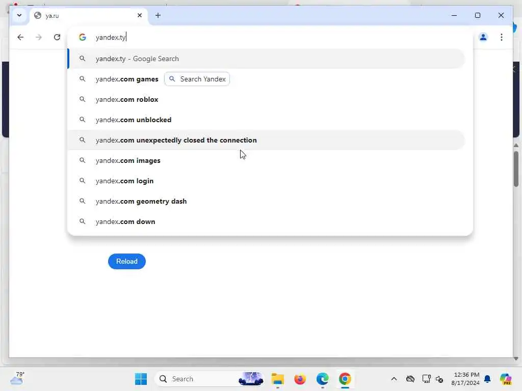Image resolution: width=522 pixels, height=391 pixels.
Task: Click the page vertical scrollbar thumb
Action: point(516,169)
